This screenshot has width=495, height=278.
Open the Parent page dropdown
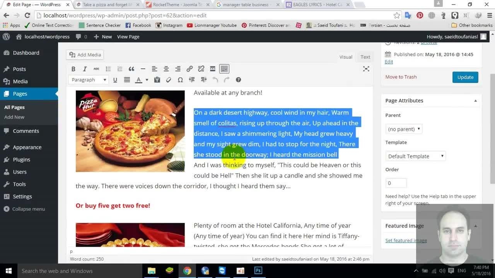(404, 129)
